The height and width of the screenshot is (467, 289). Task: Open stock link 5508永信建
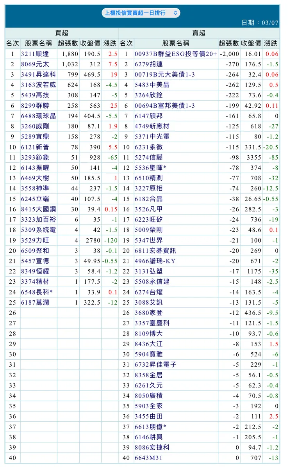(x=152, y=281)
